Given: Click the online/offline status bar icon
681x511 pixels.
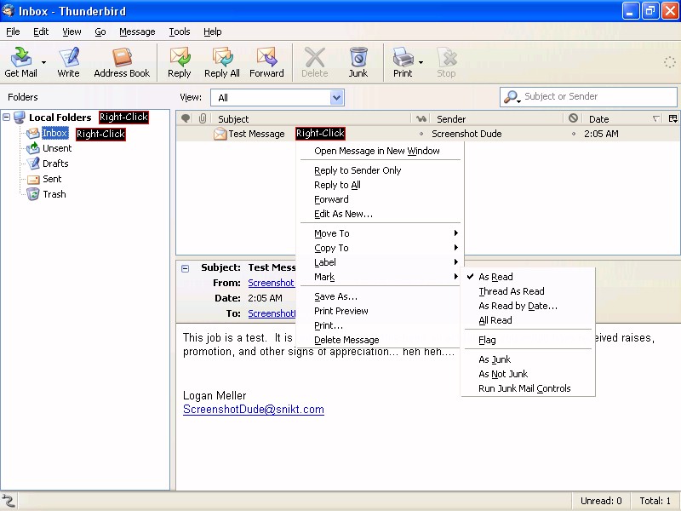Looking at the screenshot, I should [x=9, y=501].
